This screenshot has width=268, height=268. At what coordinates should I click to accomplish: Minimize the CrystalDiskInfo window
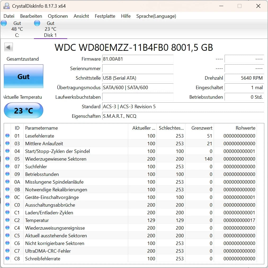click(x=221, y=6)
